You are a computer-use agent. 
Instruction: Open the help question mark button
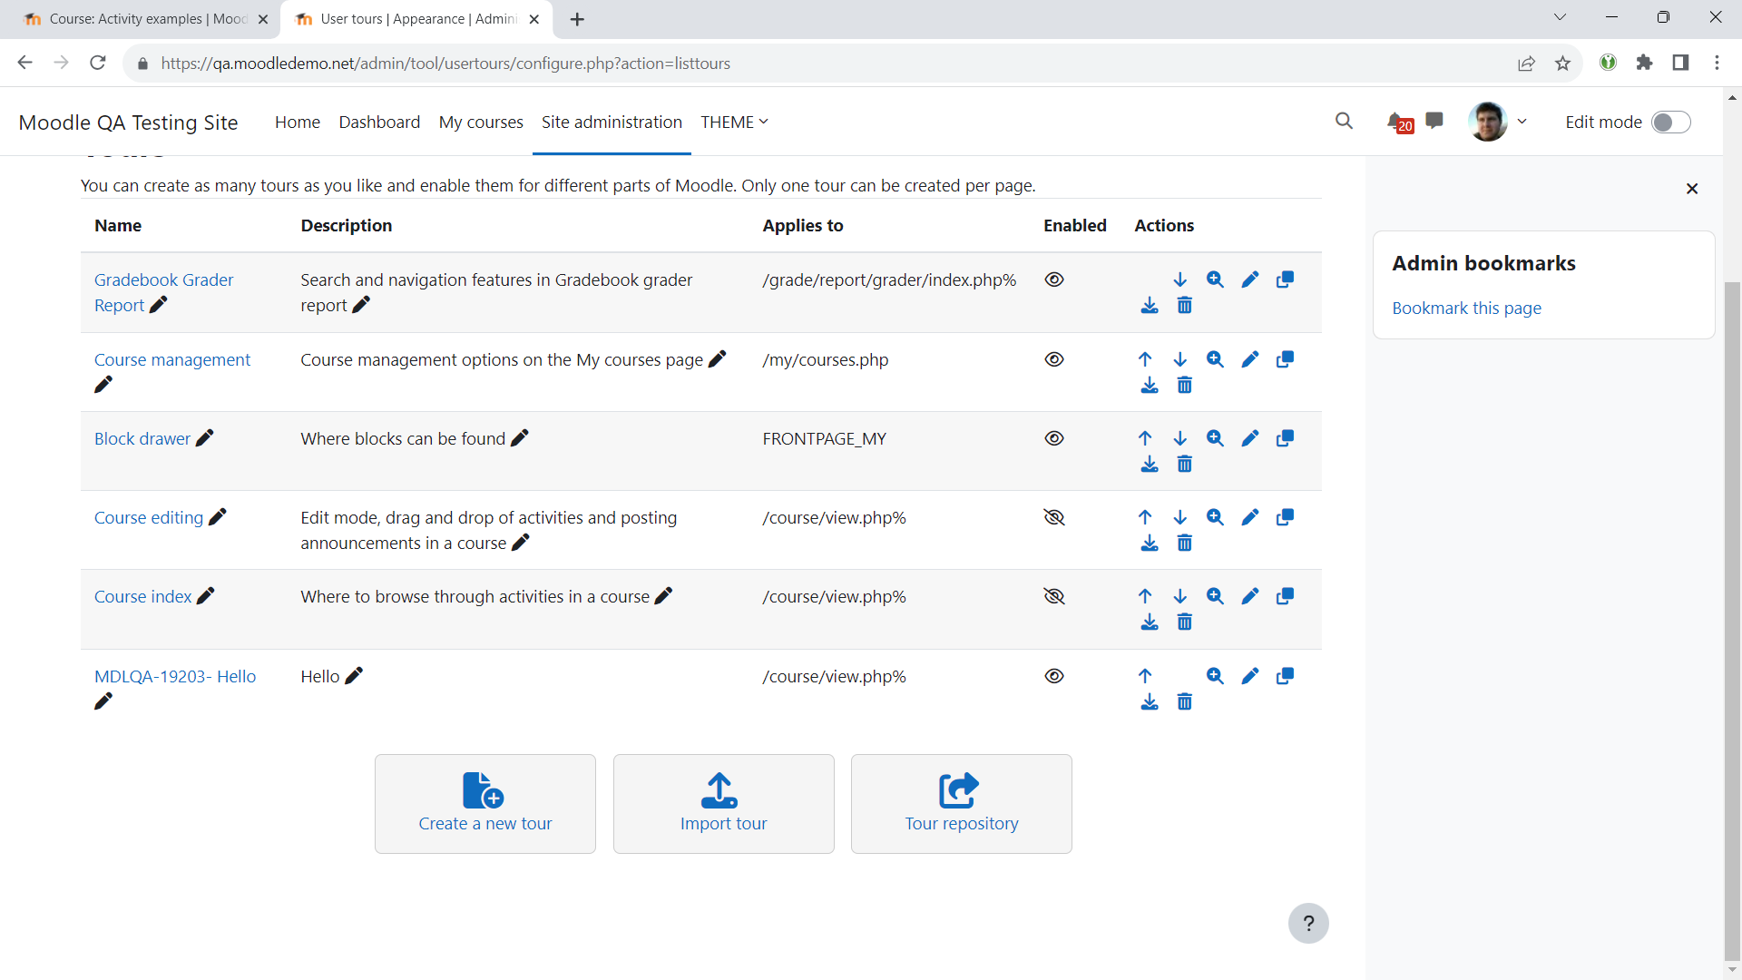pyautogui.click(x=1308, y=924)
